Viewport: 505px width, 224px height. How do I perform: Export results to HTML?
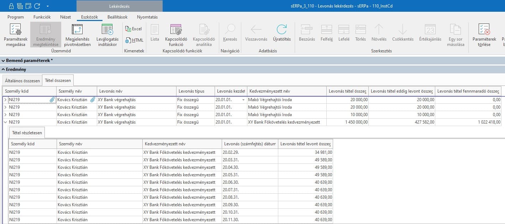tap(134, 40)
